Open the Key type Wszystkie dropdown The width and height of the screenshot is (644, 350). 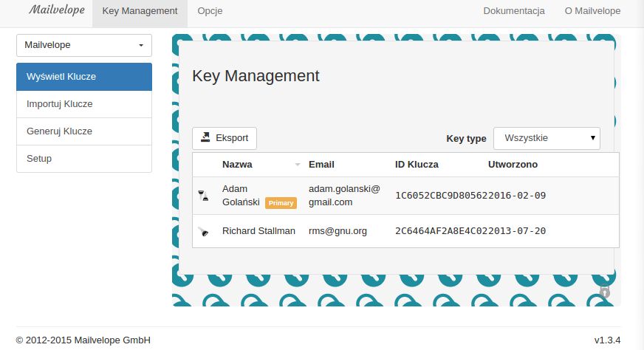[547, 138]
